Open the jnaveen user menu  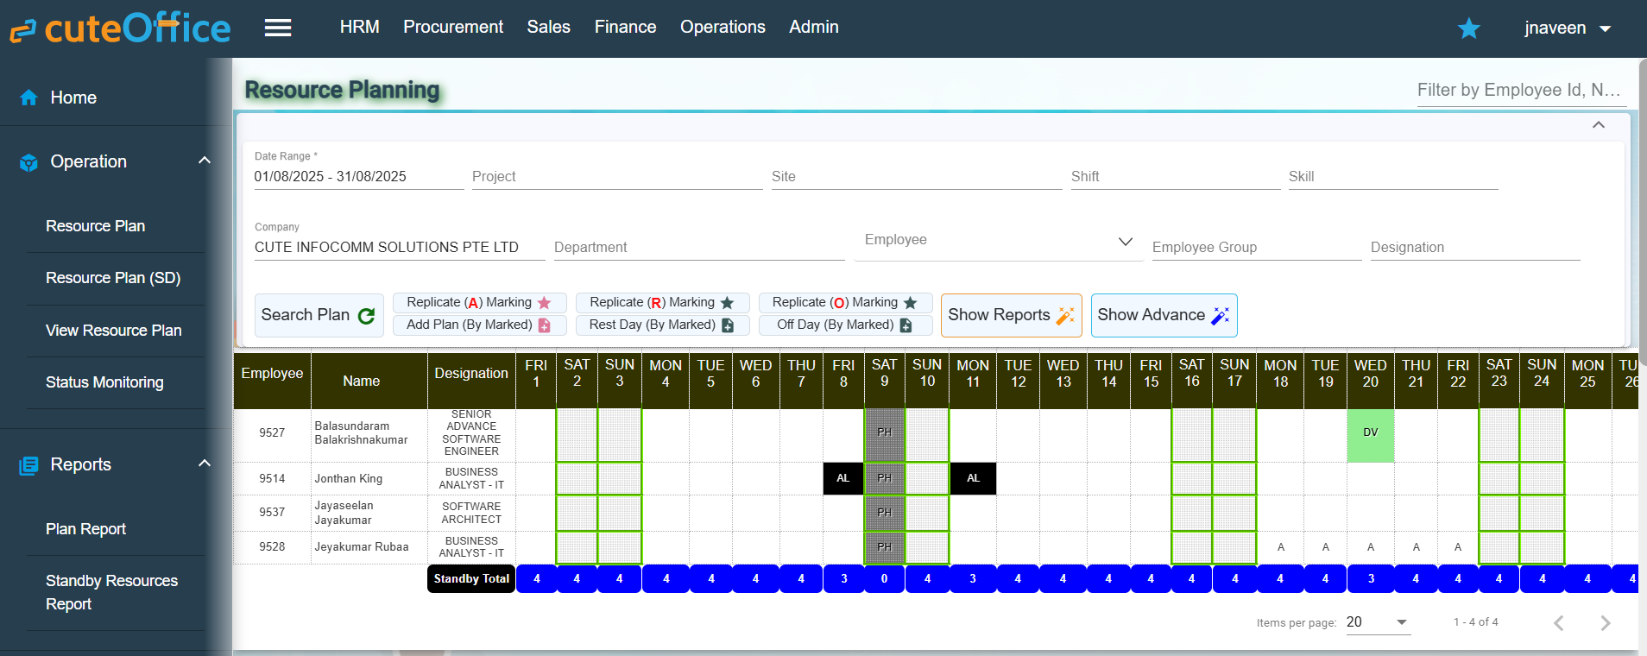[1567, 28]
